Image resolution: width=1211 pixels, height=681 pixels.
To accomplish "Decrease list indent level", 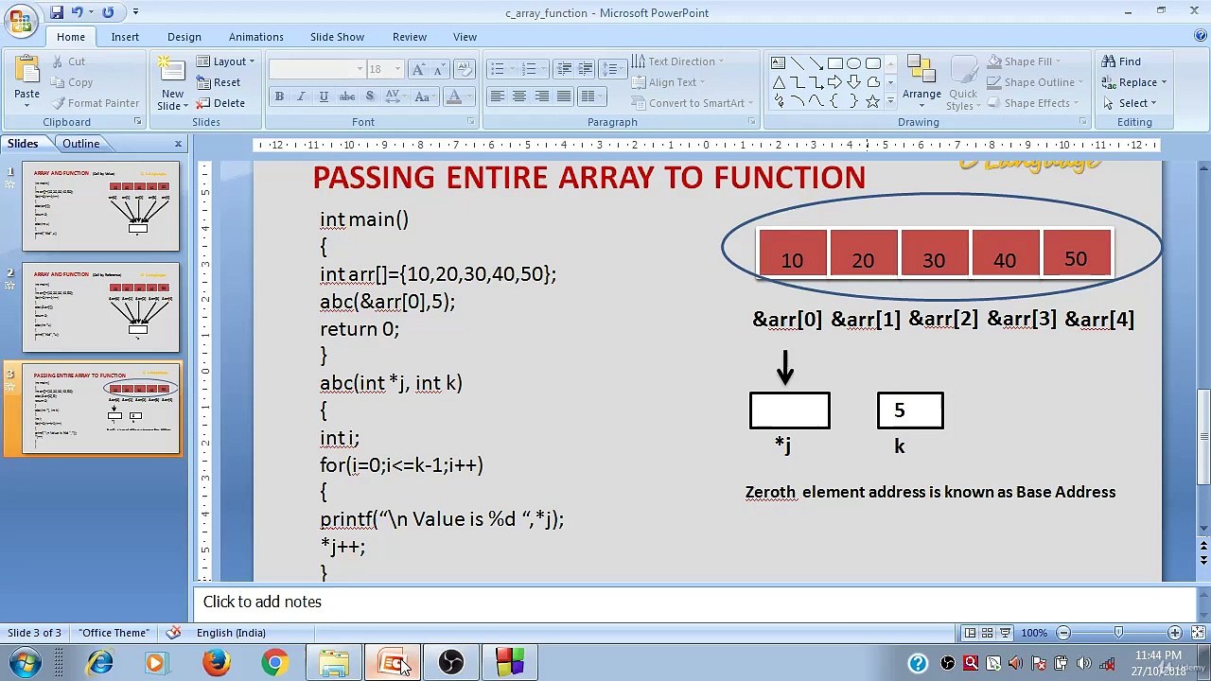I will pyautogui.click(x=564, y=69).
